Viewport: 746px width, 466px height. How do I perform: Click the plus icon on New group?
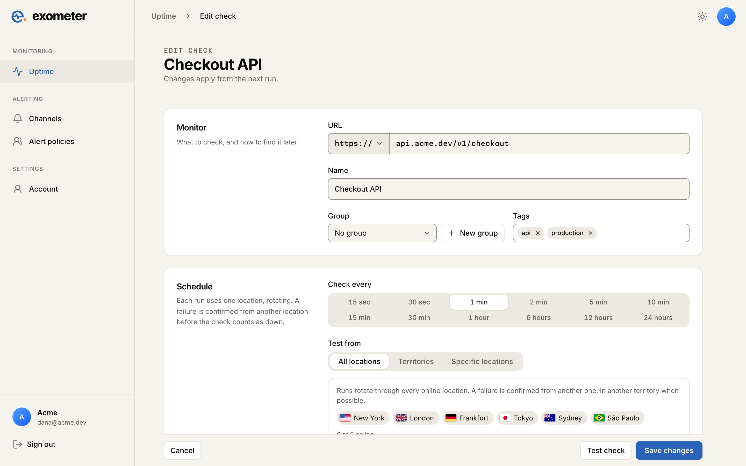point(451,233)
